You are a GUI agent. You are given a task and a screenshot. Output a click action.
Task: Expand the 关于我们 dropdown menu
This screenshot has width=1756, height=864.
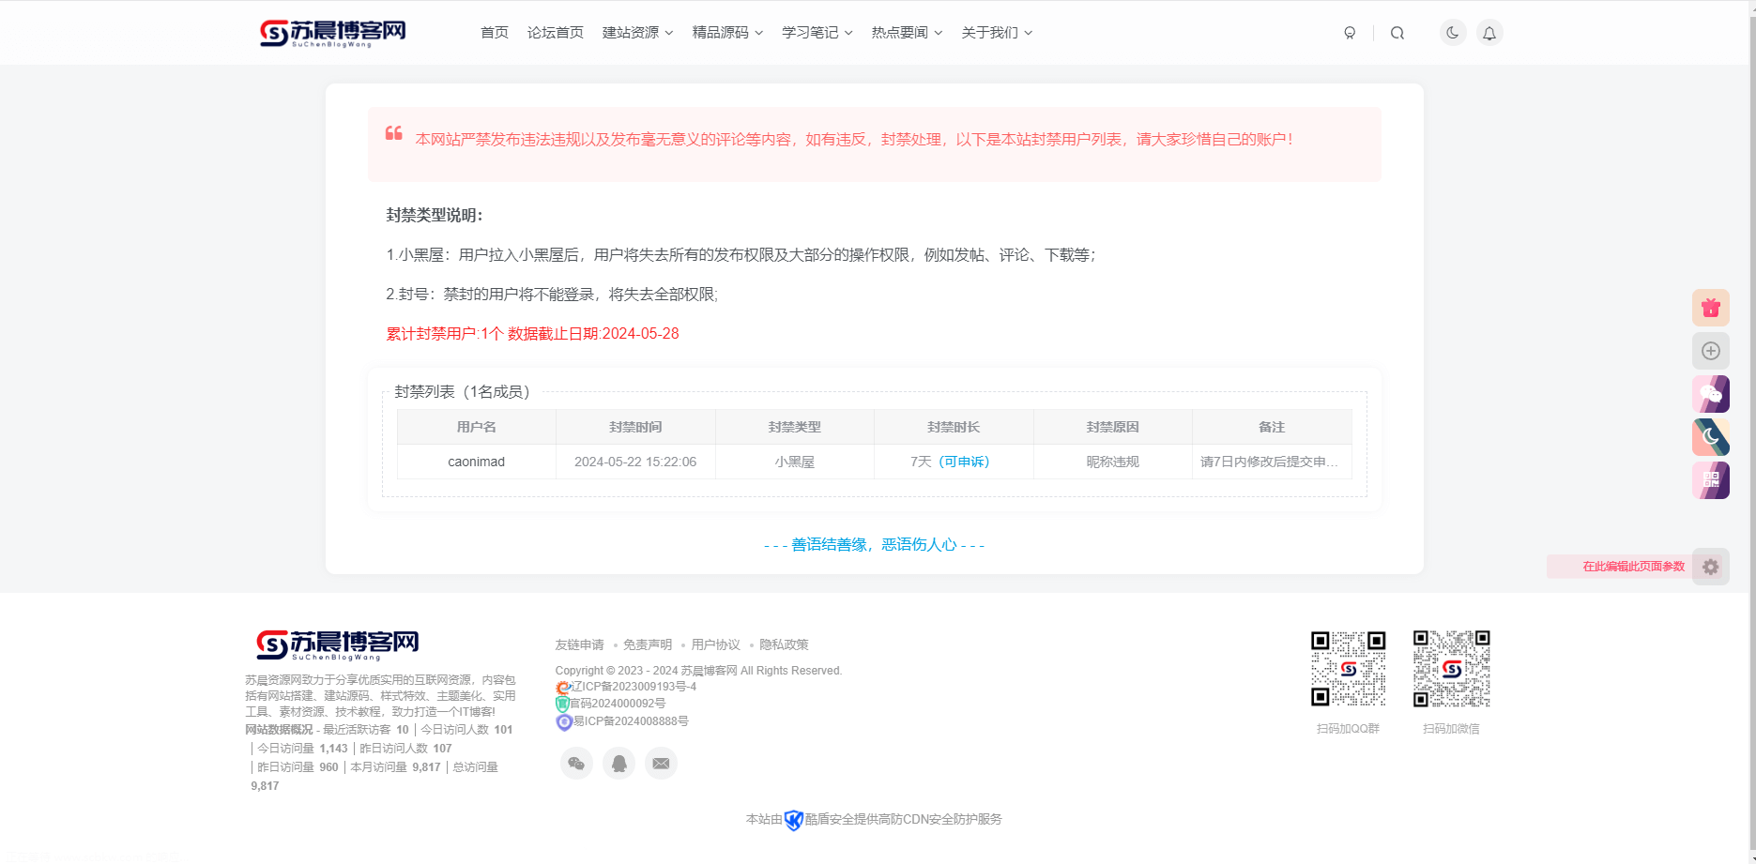click(x=998, y=33)
